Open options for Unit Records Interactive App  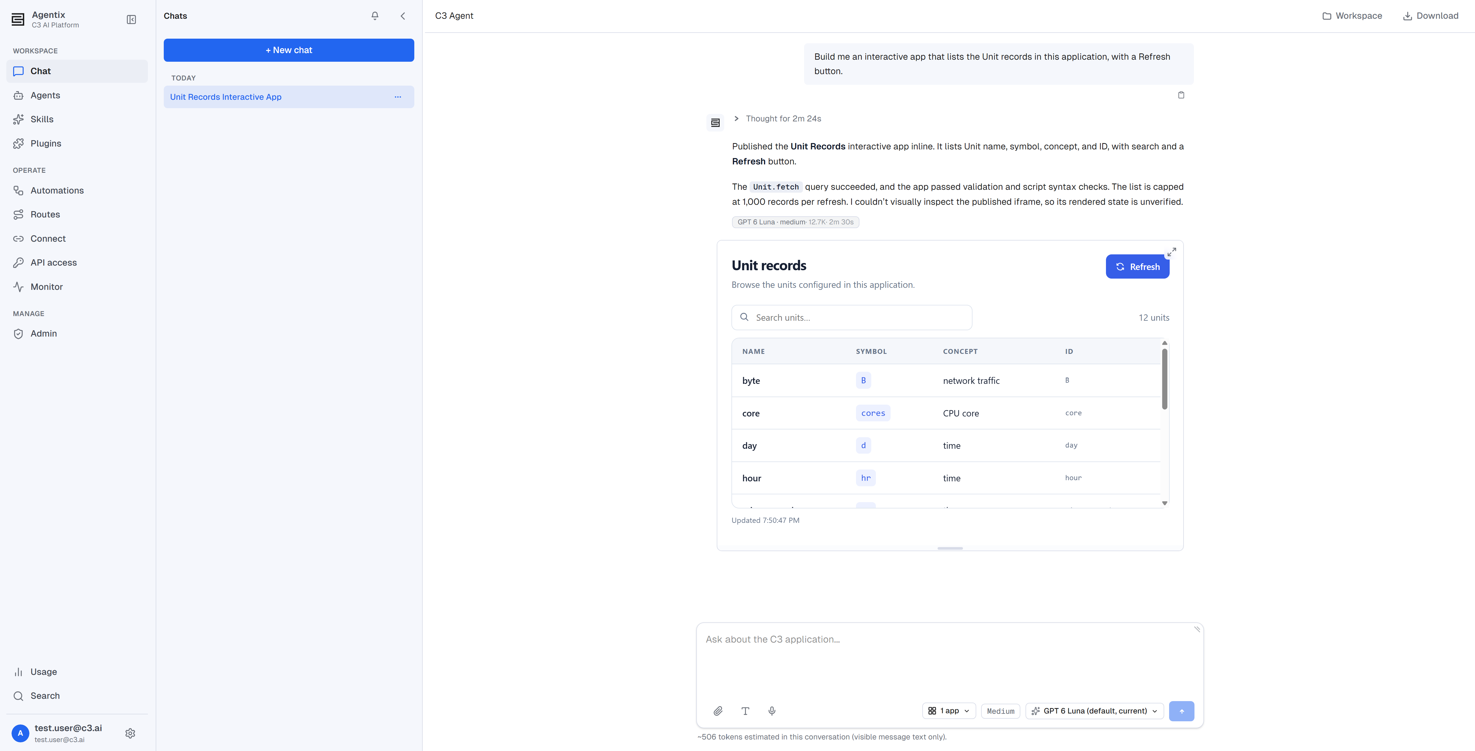coord(398,97)
